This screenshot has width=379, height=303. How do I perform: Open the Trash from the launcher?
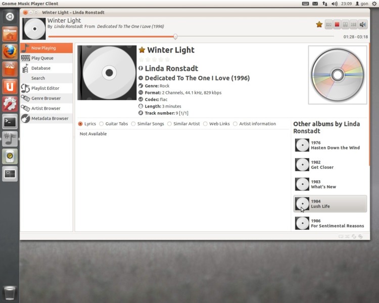point(10,292)
